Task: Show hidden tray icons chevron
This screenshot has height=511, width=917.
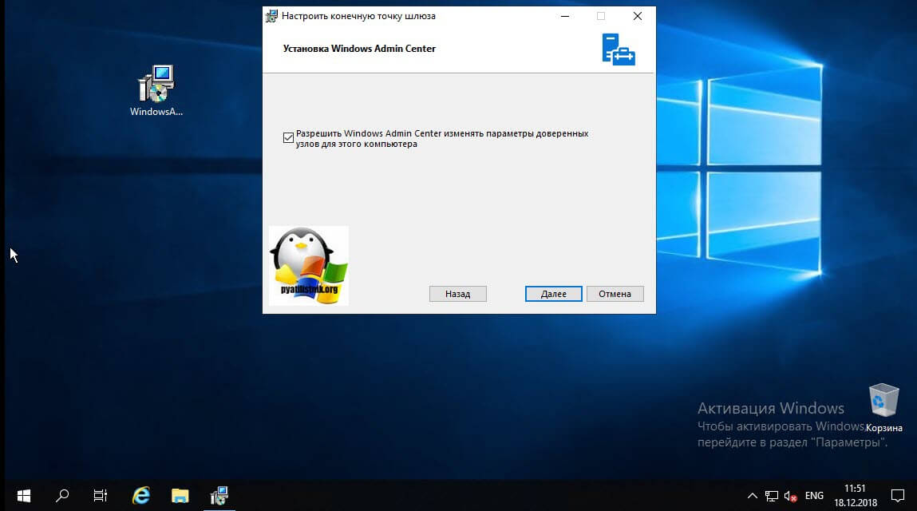Action: click(753, 497)
